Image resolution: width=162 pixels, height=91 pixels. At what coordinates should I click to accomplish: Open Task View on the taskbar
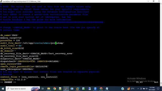(x=43, y=89)
